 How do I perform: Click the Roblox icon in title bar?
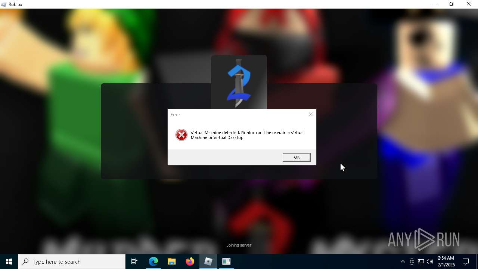[4, 4]
